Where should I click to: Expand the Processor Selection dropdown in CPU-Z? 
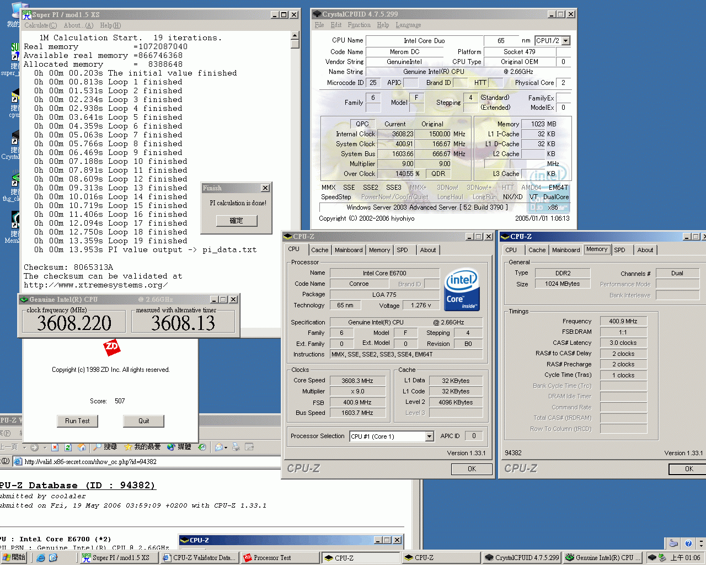pyautogui.click(x=429, y=436)
